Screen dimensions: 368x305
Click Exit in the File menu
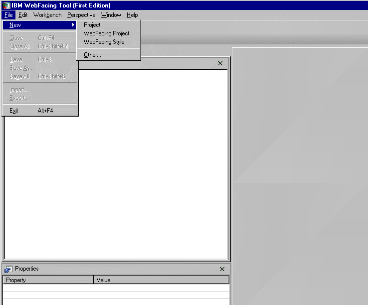tap(40, 111)
